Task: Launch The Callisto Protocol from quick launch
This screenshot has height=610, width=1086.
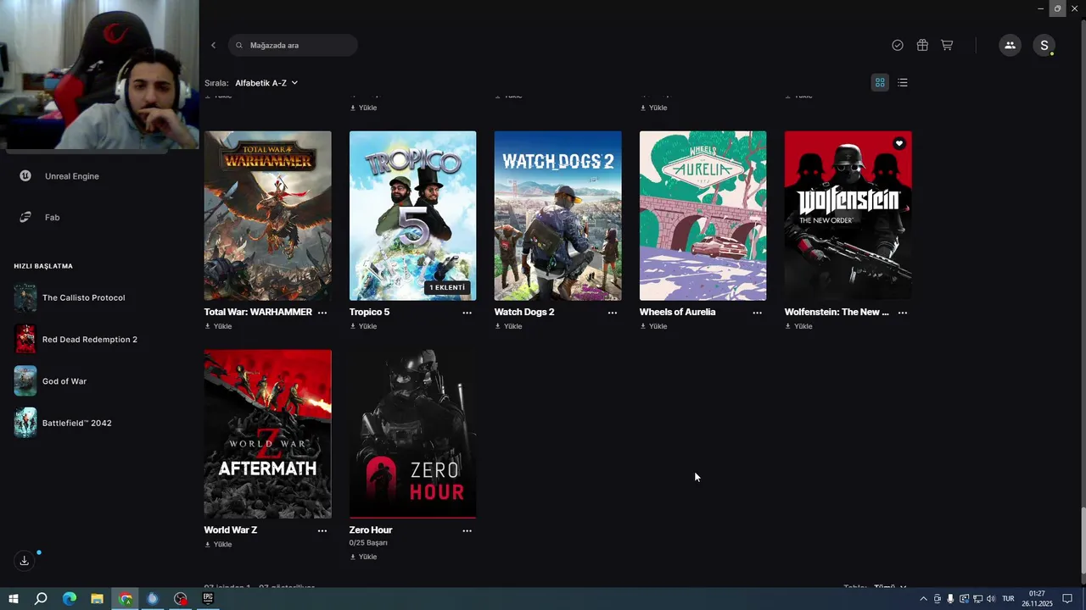Action: pyautogui.click(x=83, y=298)
